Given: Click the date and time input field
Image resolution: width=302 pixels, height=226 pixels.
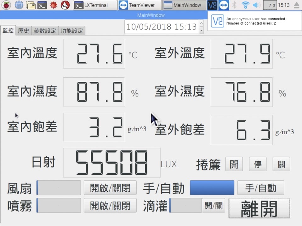Looking at the screenshot, I should click(x=162, y=27).
